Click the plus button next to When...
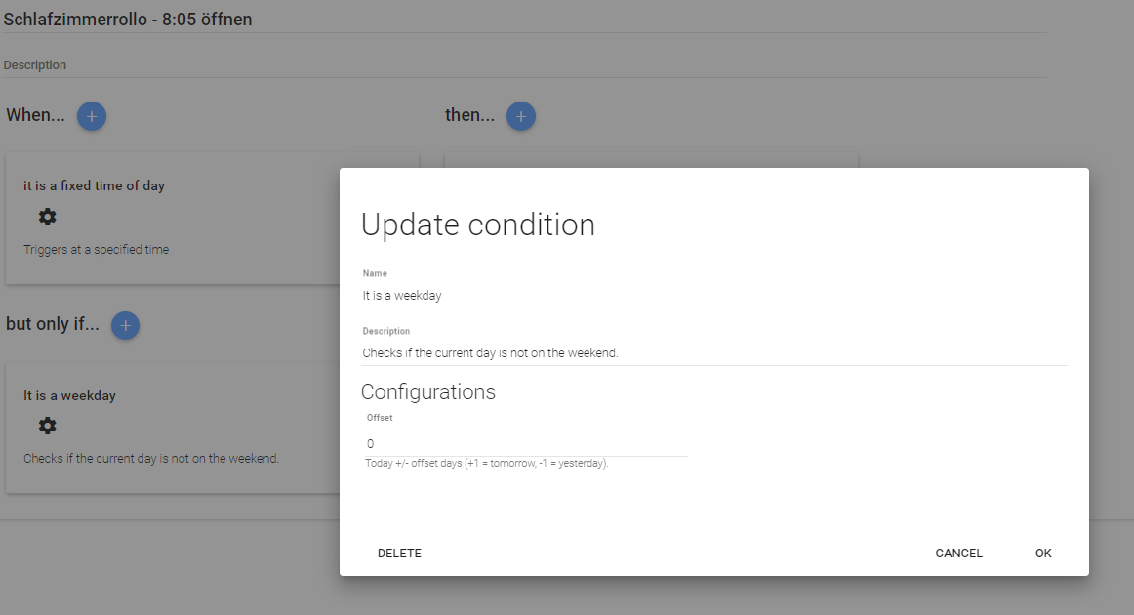The width and height of the screenshot is (1134, 615). [x=92, y=116]
